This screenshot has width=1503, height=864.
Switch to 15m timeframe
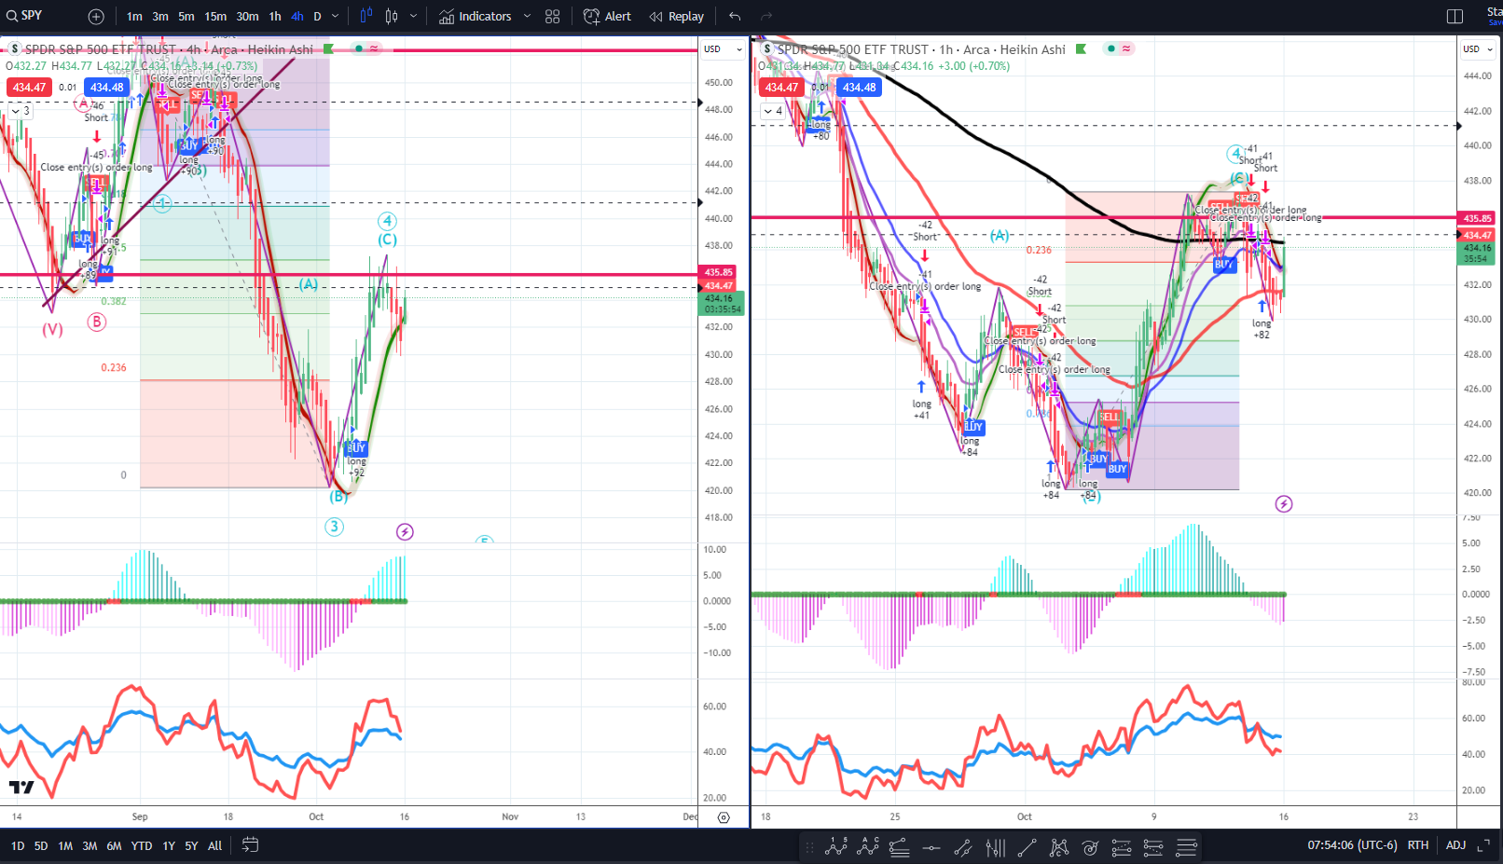coord(215,16)
